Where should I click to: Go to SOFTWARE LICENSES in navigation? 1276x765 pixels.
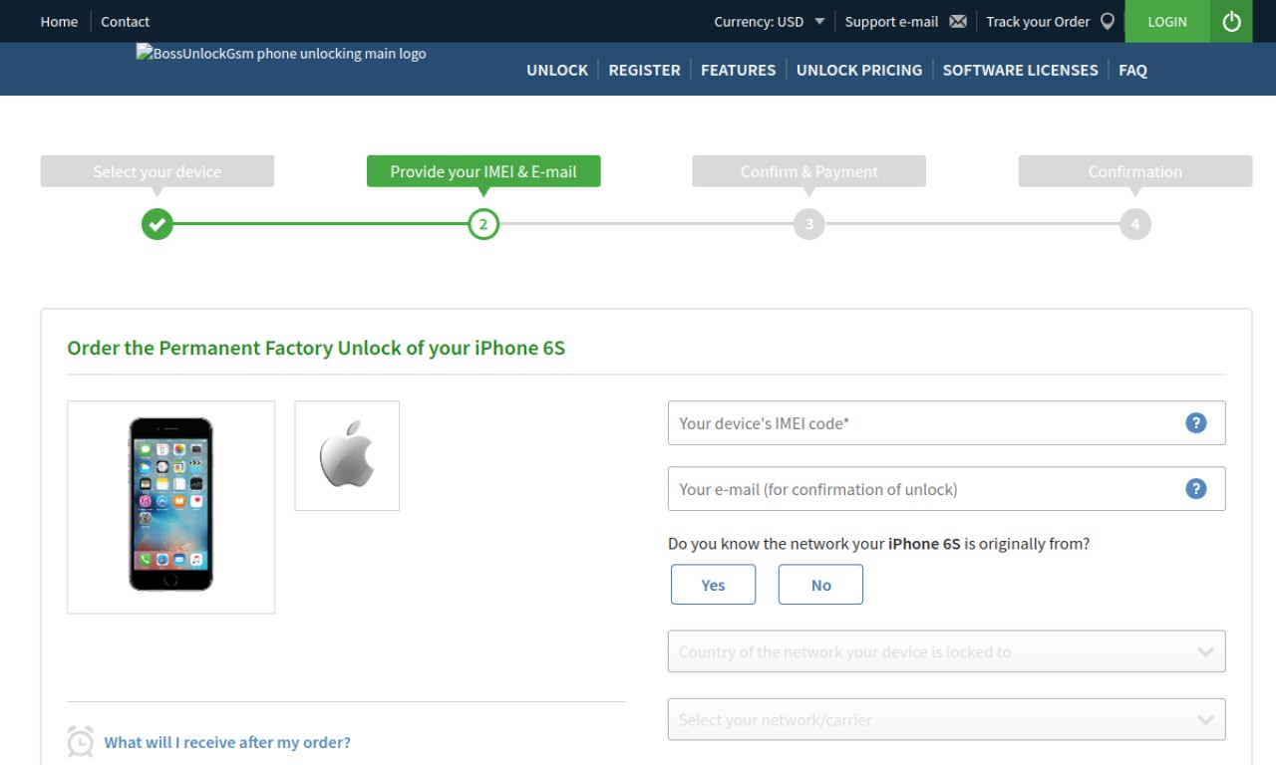coord(1020,70)
